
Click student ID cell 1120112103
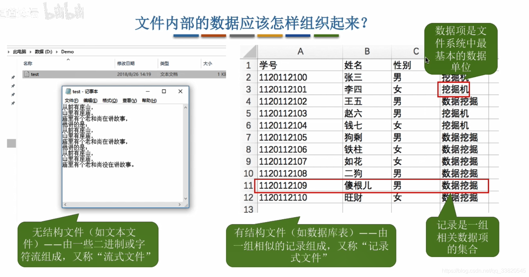pyautogui.click(x=300, y=113)
